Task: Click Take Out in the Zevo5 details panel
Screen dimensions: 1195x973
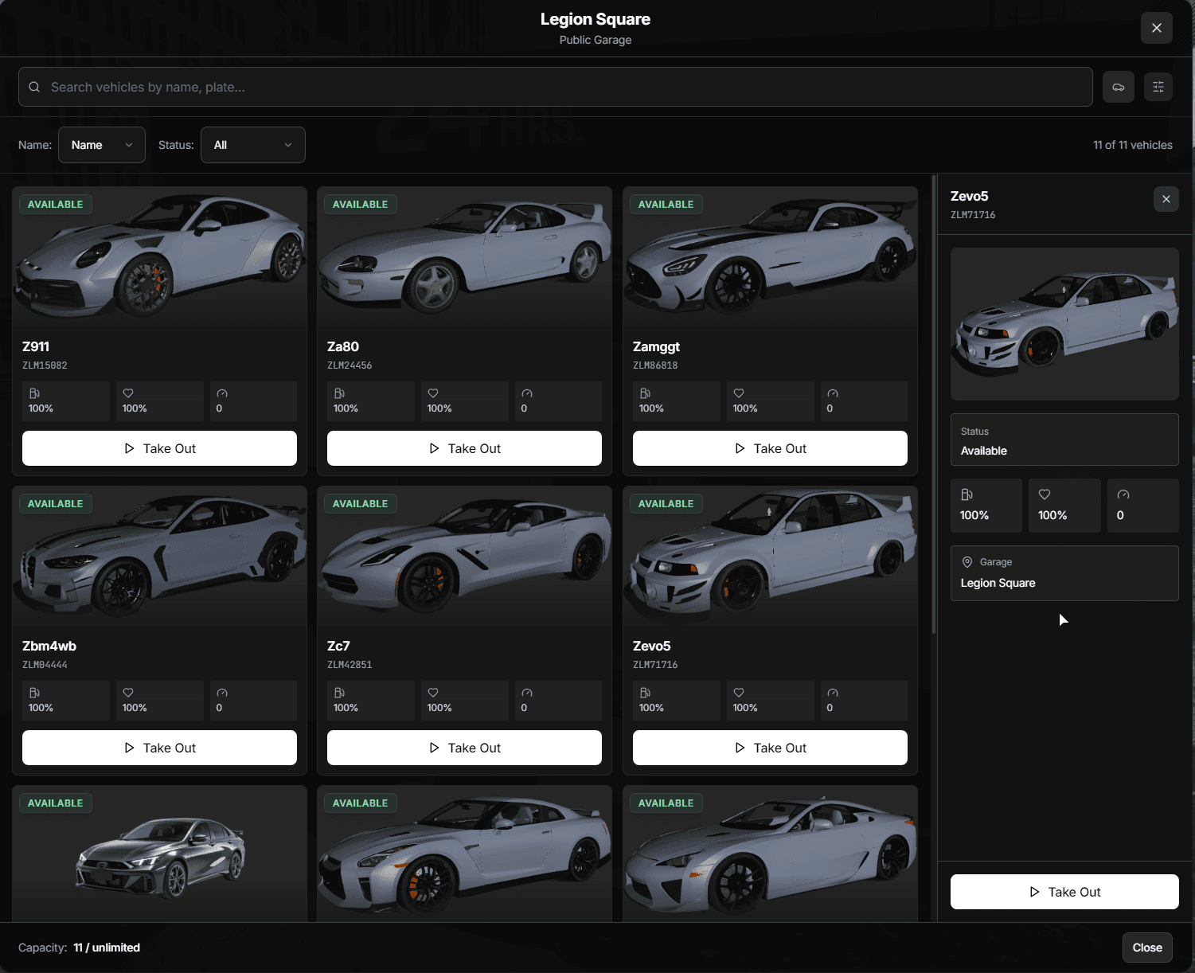Action: click(x=1064, y=892)
